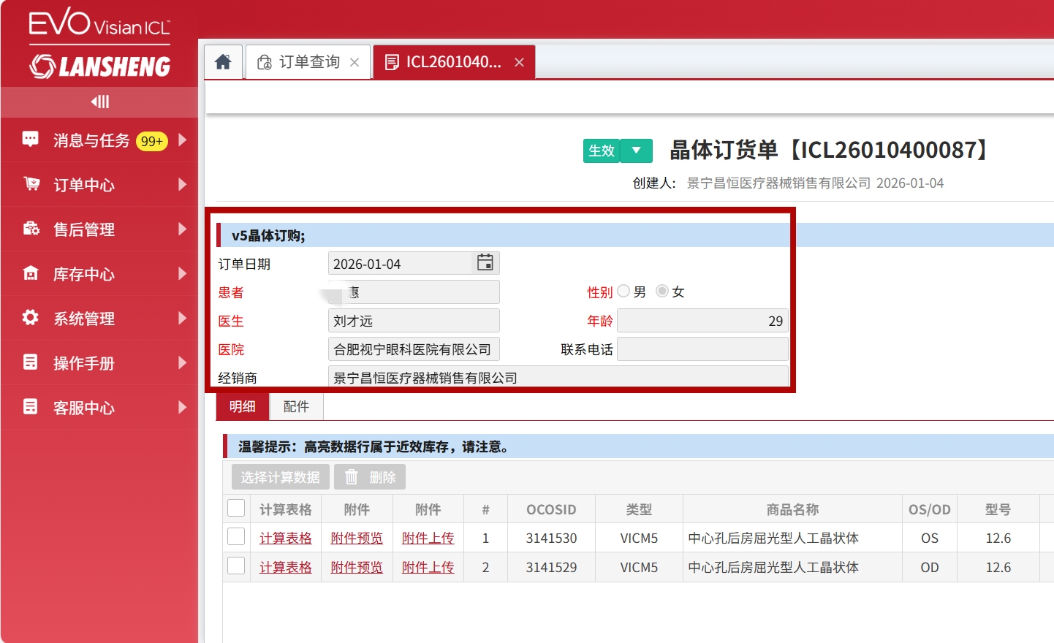Screen dimensions: 1054x643
Task: Click the 操作手册 document icon
Action: [31, 362]
